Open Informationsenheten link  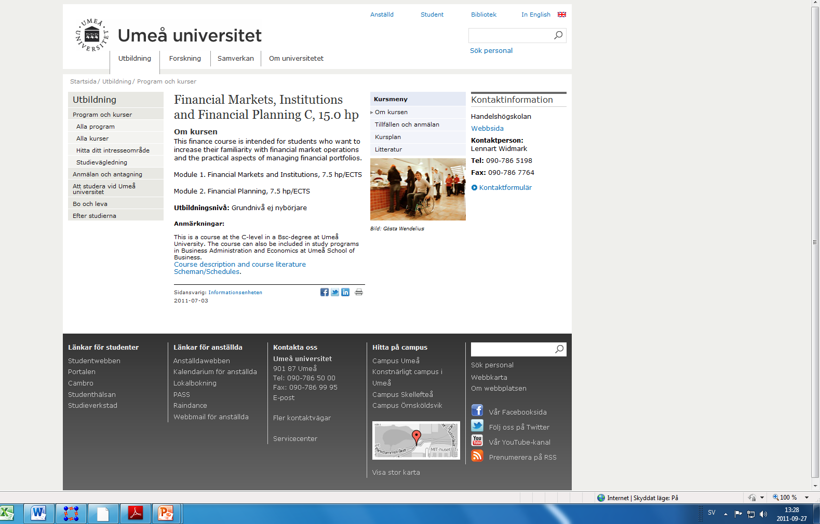click(235, 293)
